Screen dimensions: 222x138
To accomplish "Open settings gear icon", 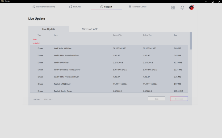I will pos(182,8).
